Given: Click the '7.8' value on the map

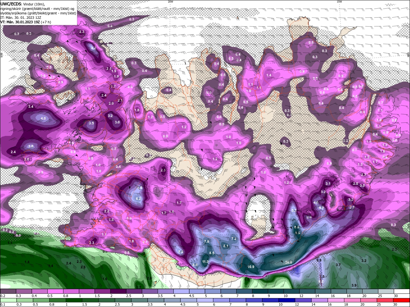Looking at the screenshot, I should (x=207, y=241).
